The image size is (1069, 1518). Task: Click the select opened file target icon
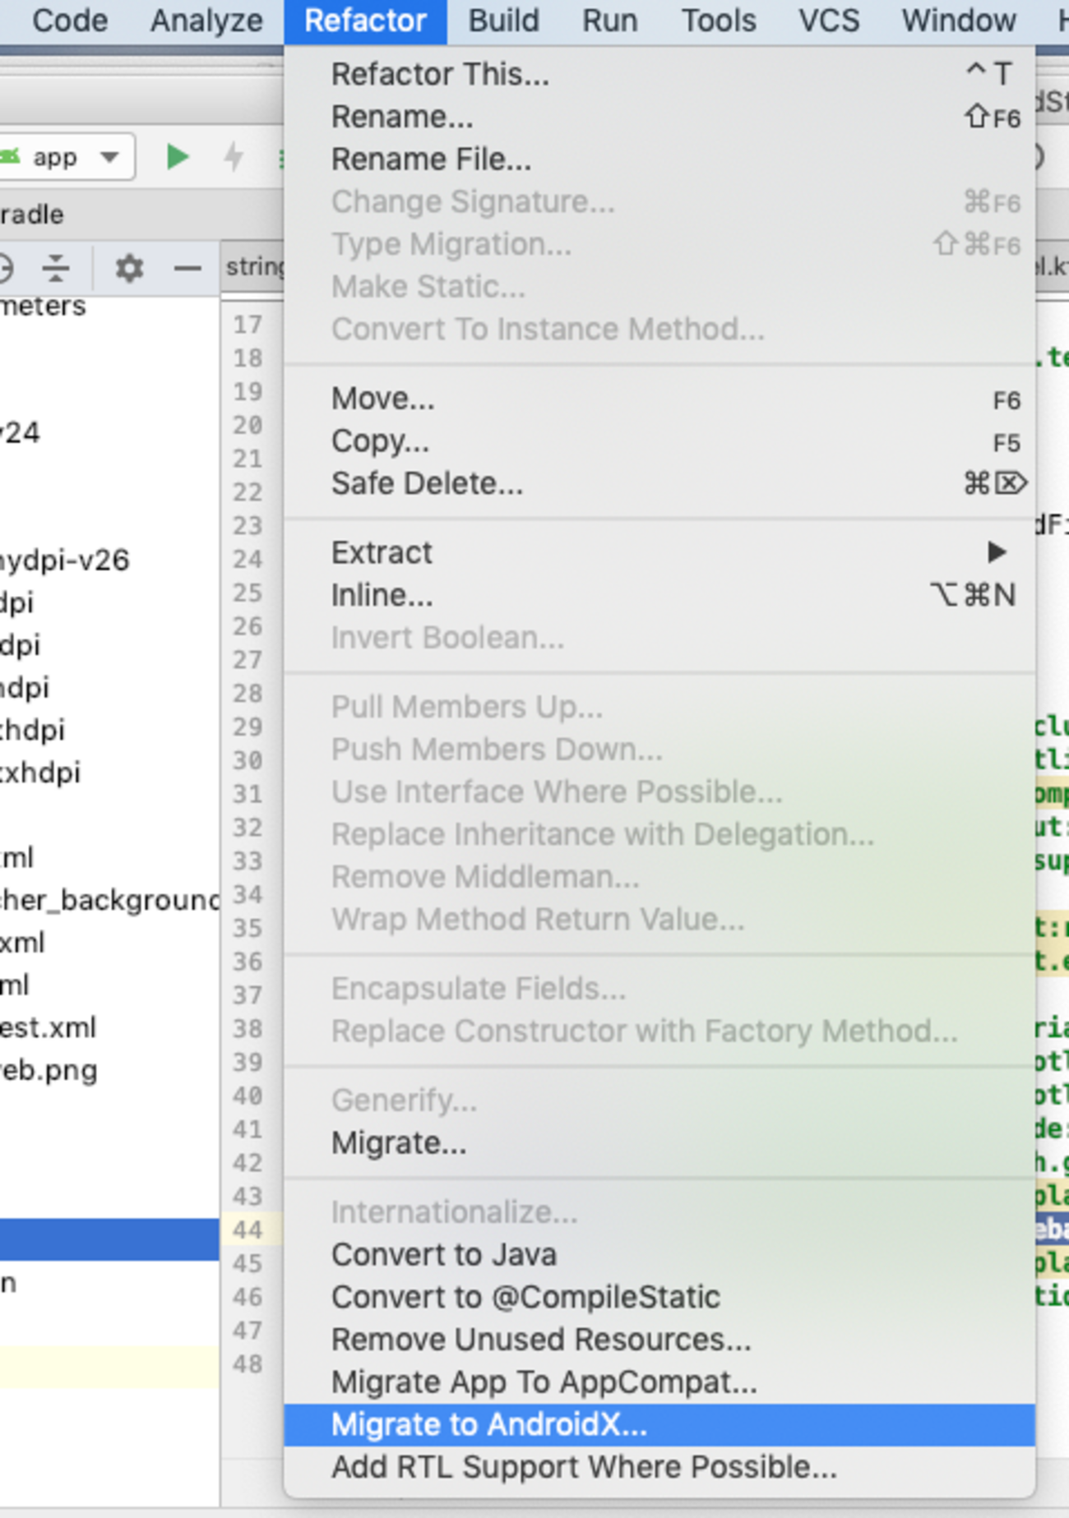[x=5, y=267]
